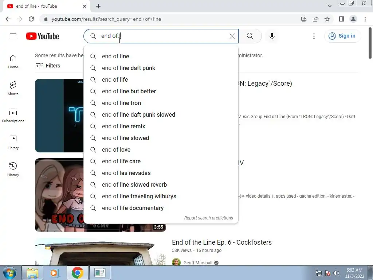Click the share this page icon

tap(315, 19)
